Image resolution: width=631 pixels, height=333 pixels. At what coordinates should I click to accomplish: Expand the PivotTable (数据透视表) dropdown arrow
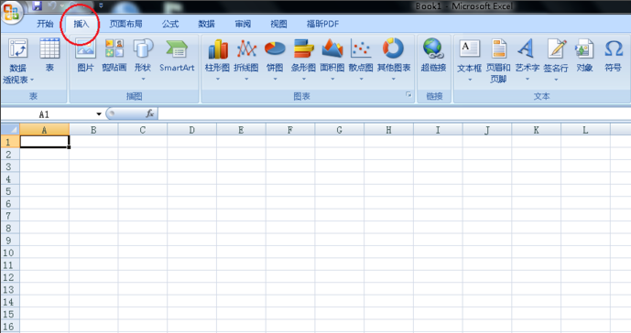pos(32,80)
